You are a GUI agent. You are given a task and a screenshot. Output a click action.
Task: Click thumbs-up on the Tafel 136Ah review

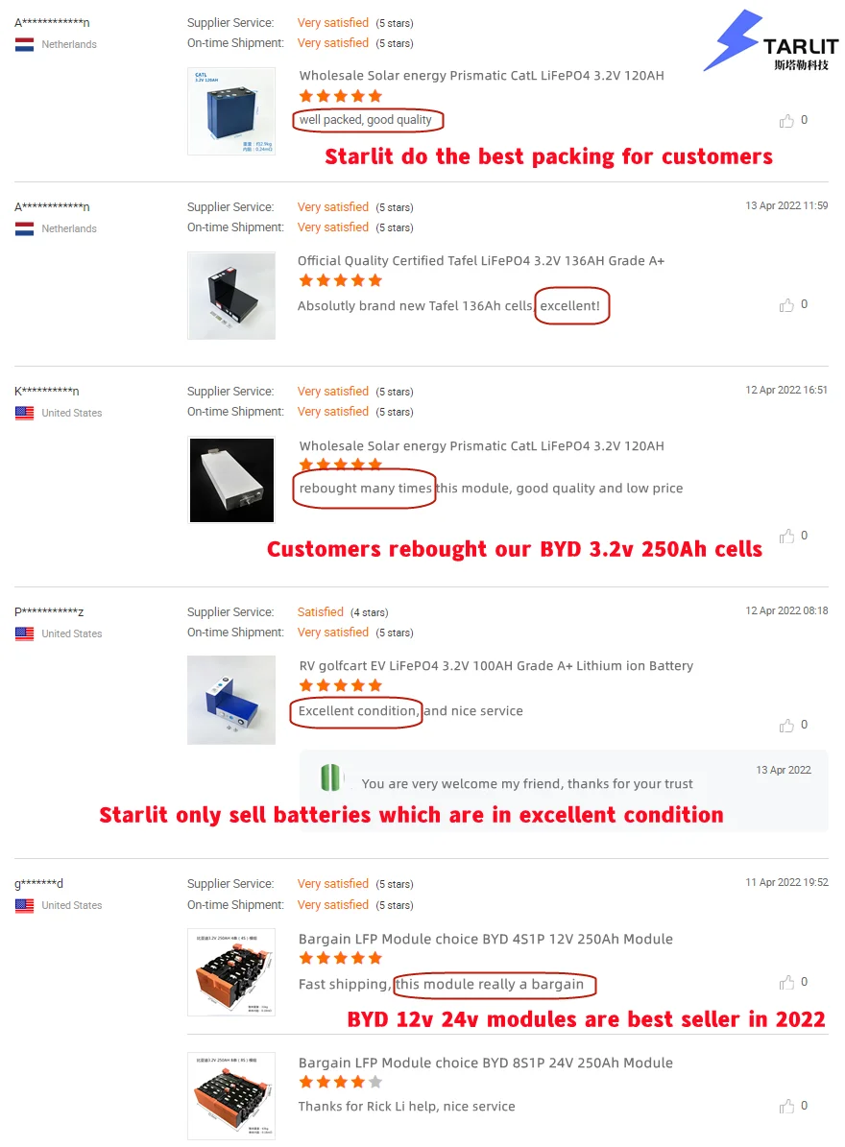click(786, 305)
